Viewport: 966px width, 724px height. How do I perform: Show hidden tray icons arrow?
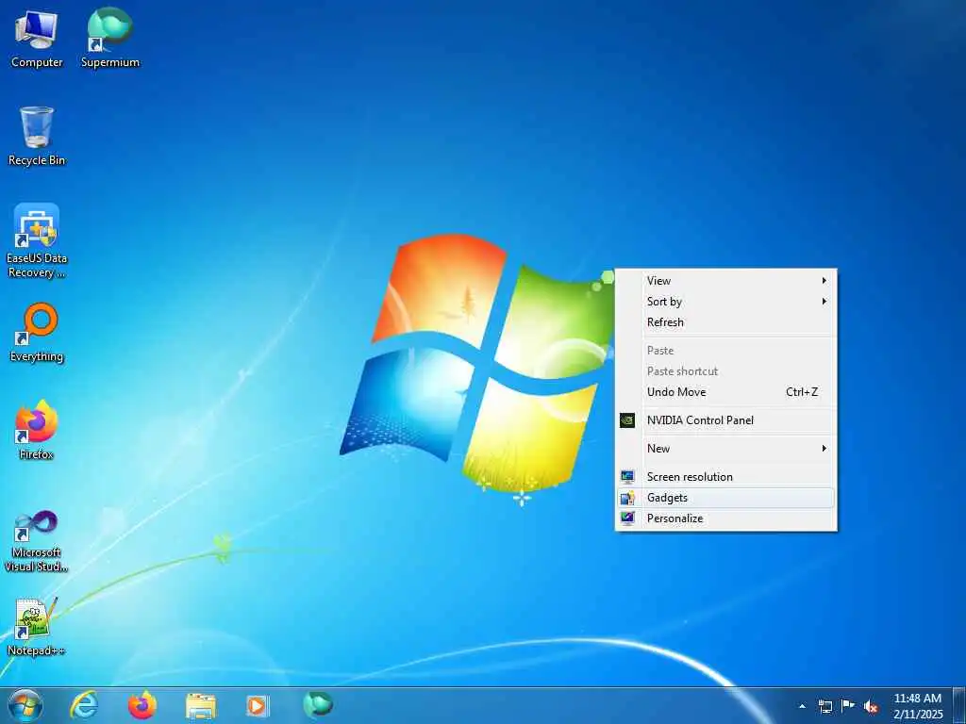[802, 706]
